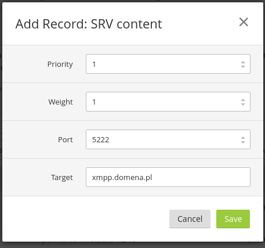
Task: Increase Priority with the up arrow
Action: pyautogui.click(x=243, y=62)
